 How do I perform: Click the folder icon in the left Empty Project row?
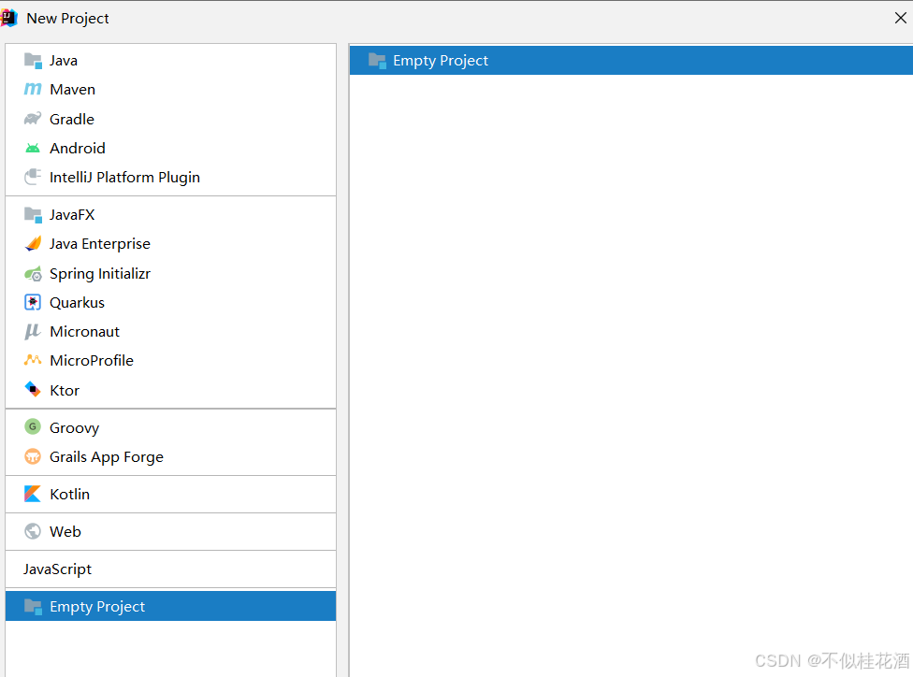tap(33, 607)
